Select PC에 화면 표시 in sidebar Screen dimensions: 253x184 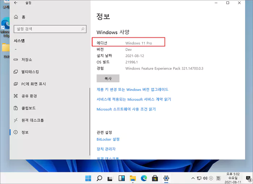[x=34, y=84]
